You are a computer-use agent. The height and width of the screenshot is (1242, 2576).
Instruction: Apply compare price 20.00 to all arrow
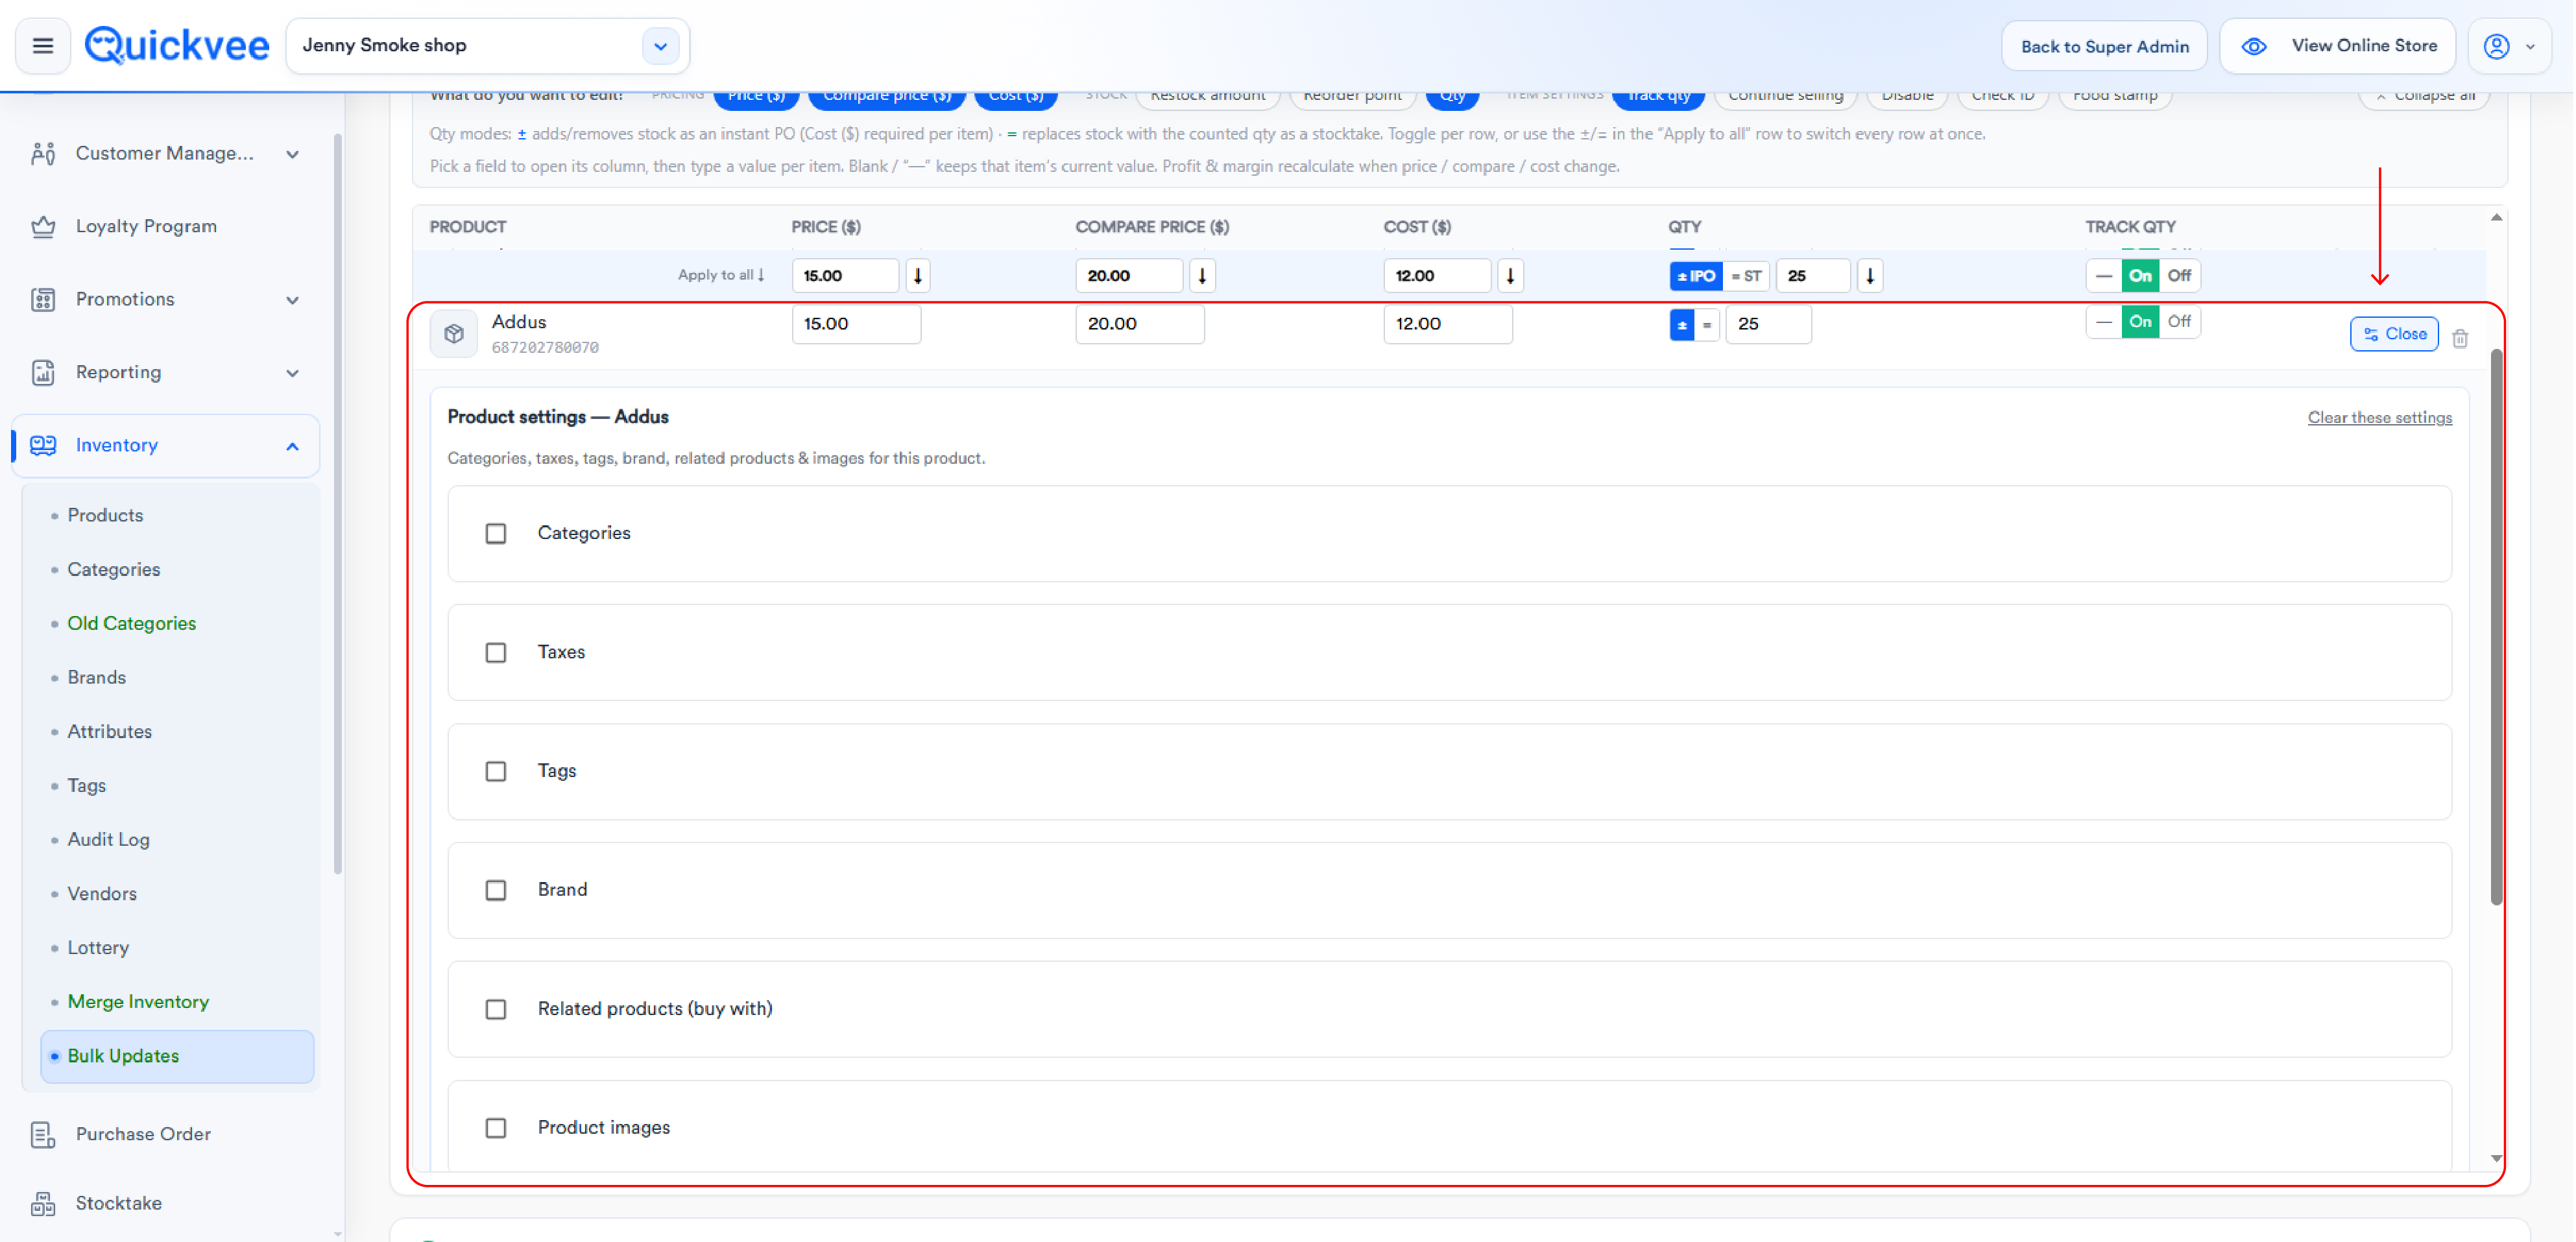point(1202,276)
